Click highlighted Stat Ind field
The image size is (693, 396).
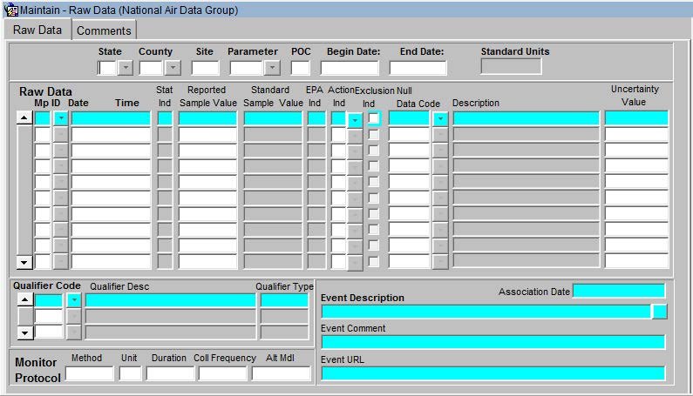pyautogui.click(x=165, y=118)
